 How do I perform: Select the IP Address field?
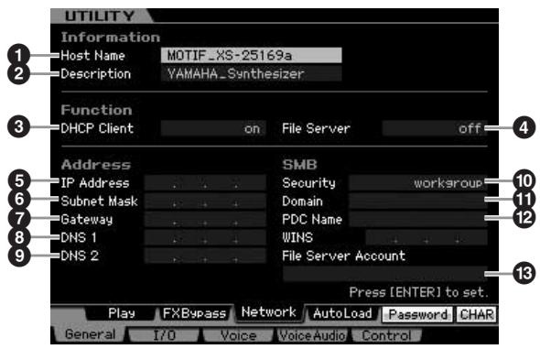point(205,183)
